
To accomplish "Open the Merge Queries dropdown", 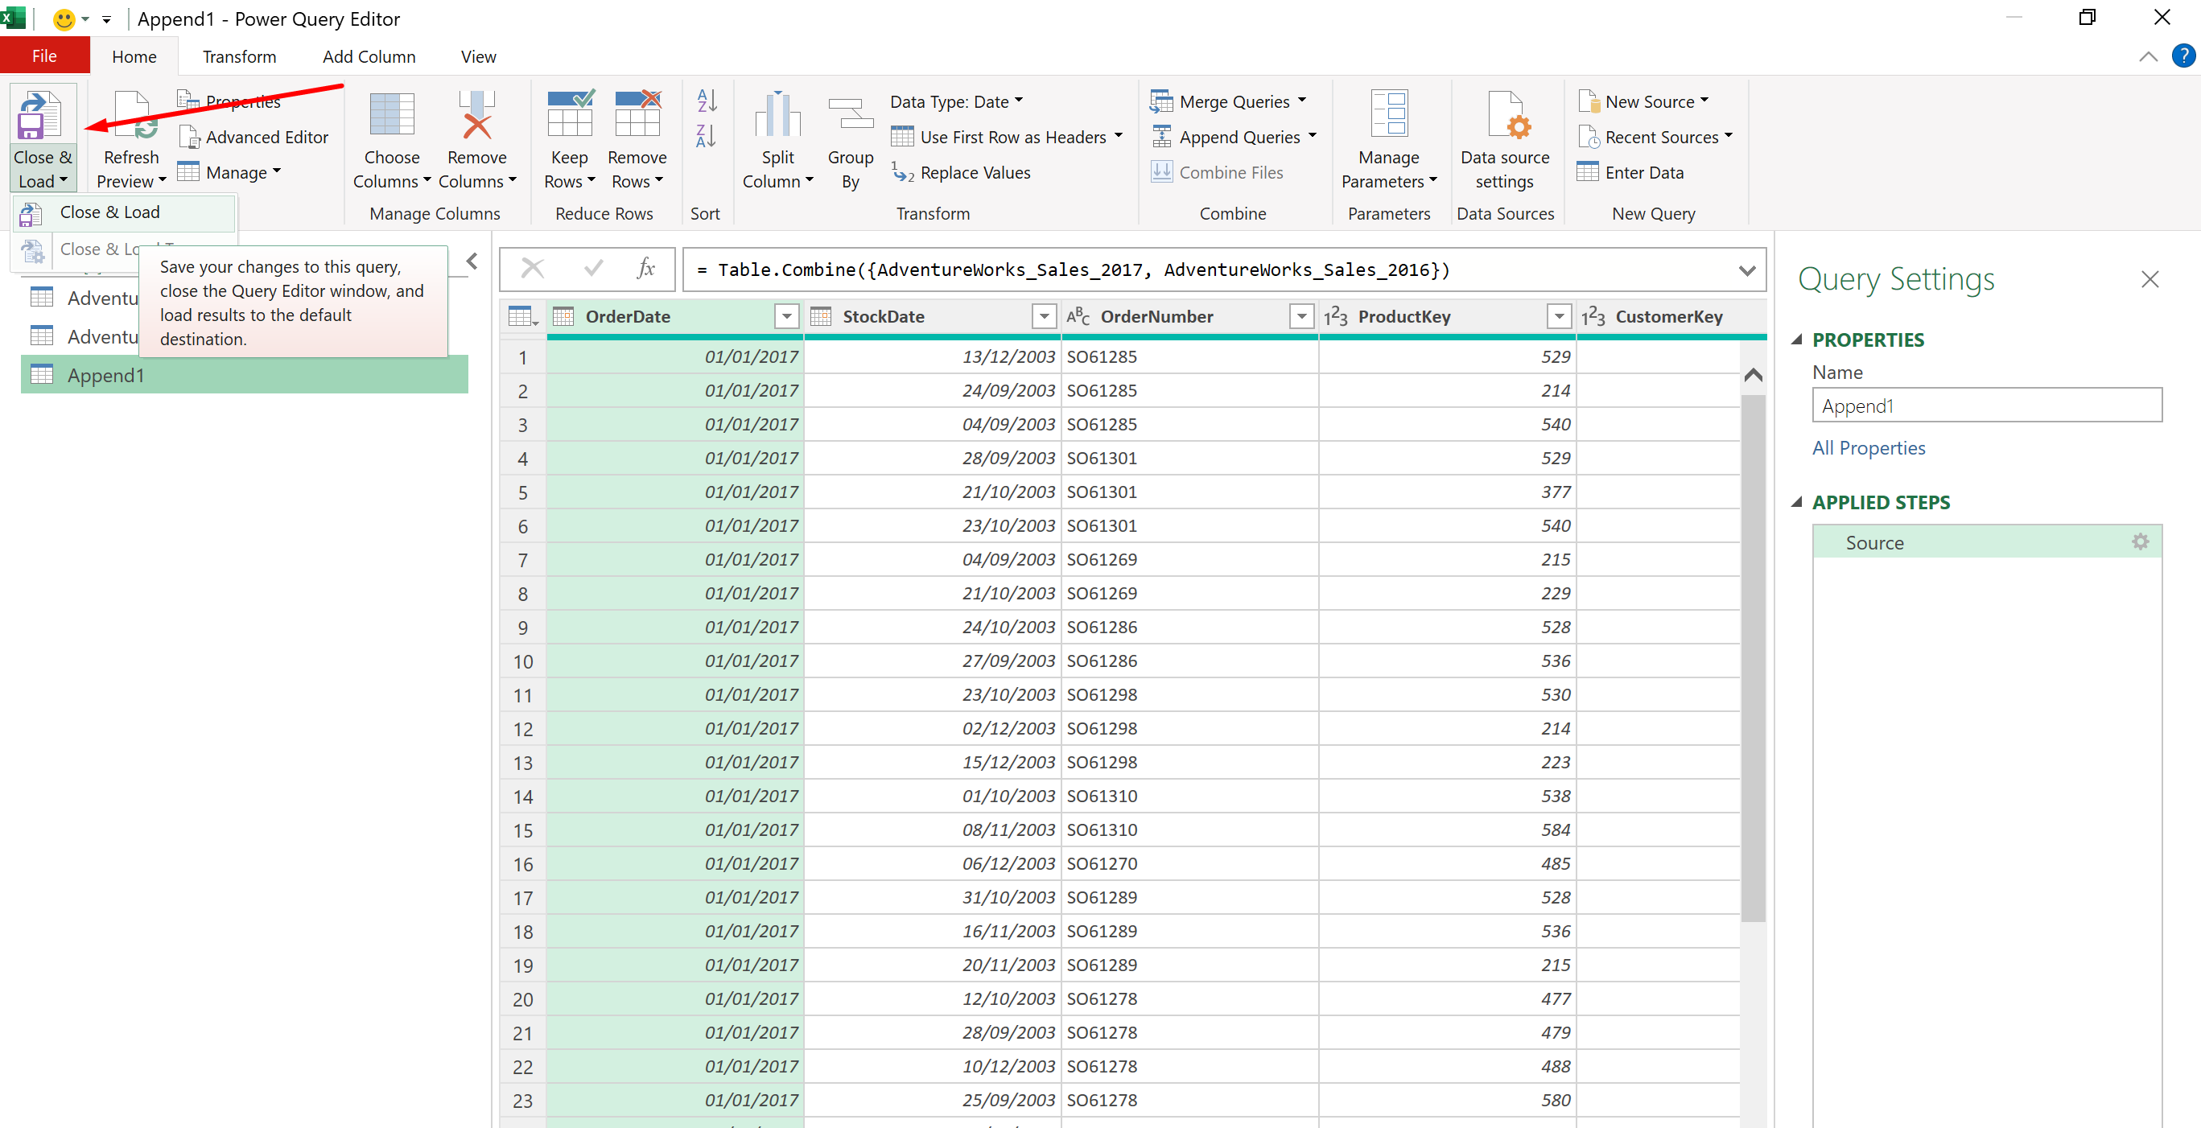I will [x=1301, y=101].
